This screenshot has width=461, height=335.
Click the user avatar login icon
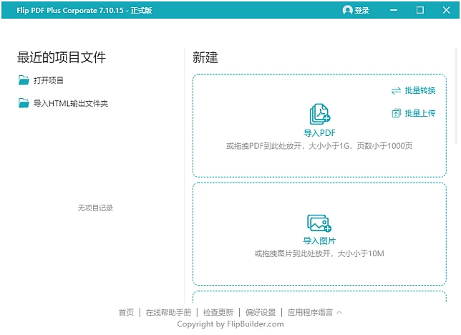tap(348, 10)
